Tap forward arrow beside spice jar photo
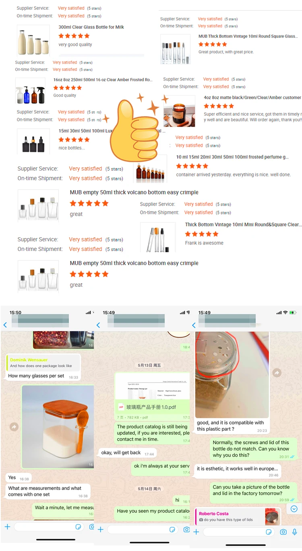The width and height of the screenshot is (302, 551). (277, 373)
